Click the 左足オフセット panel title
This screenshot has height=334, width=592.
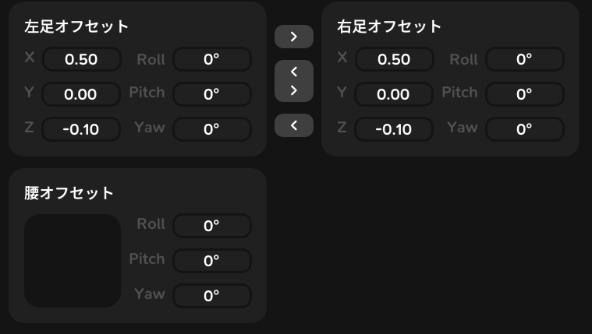tap(76, 26)
